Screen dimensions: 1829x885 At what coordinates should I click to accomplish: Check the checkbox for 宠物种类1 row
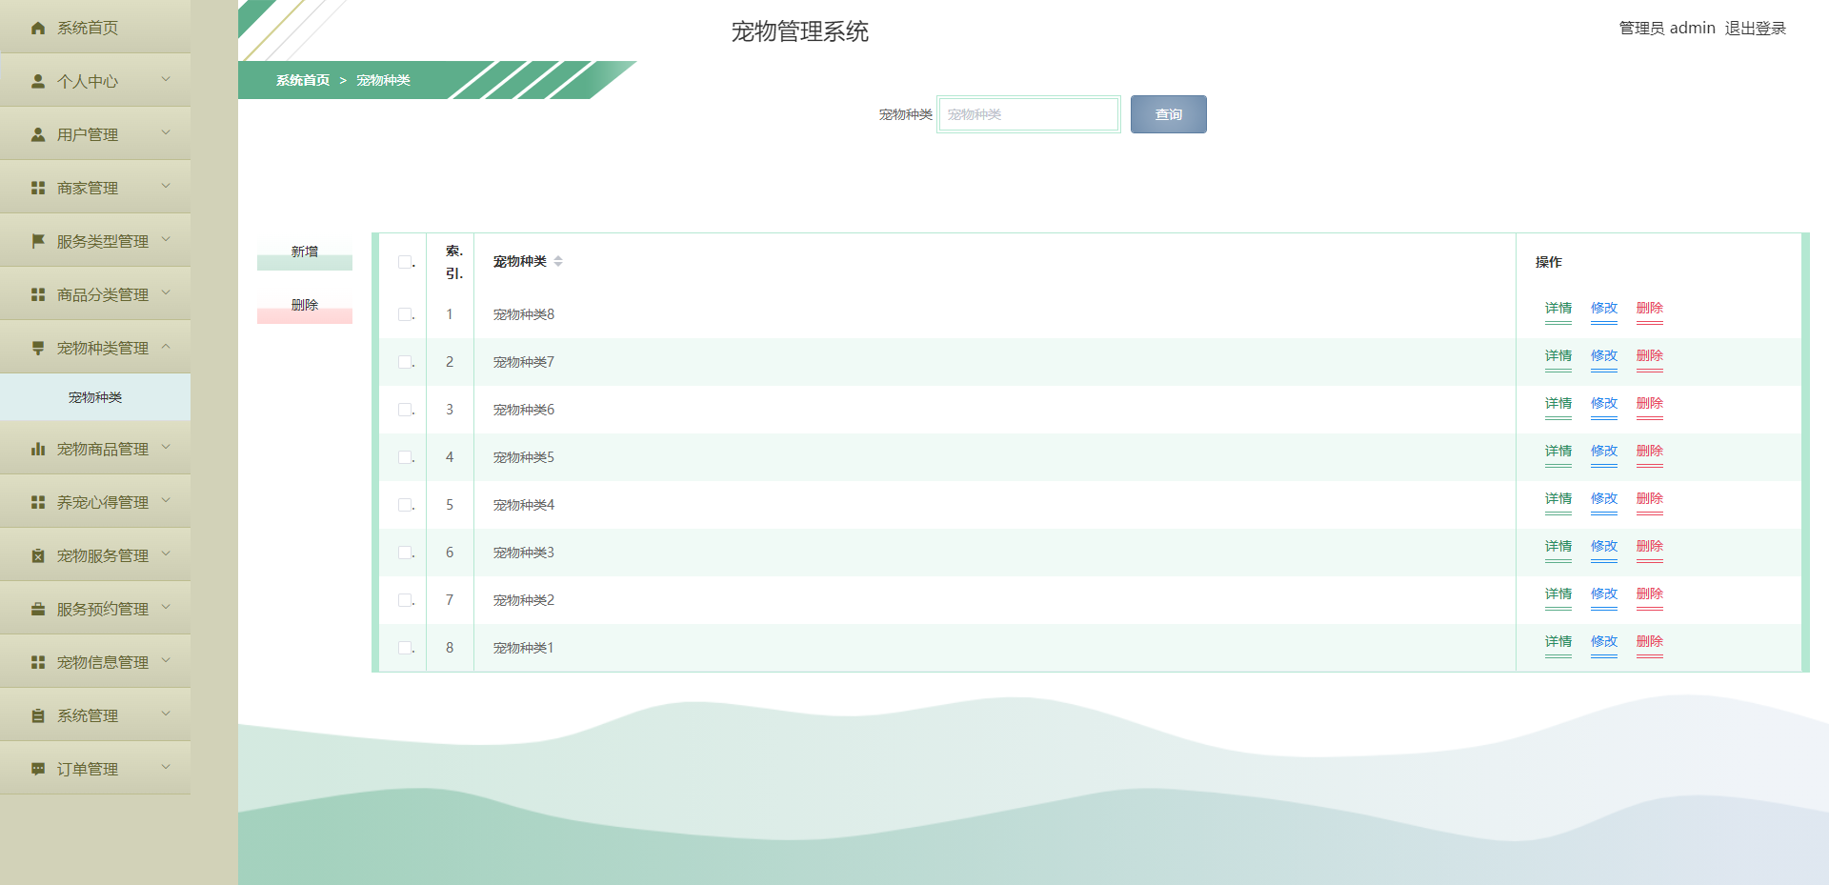(x=402, y=647)
